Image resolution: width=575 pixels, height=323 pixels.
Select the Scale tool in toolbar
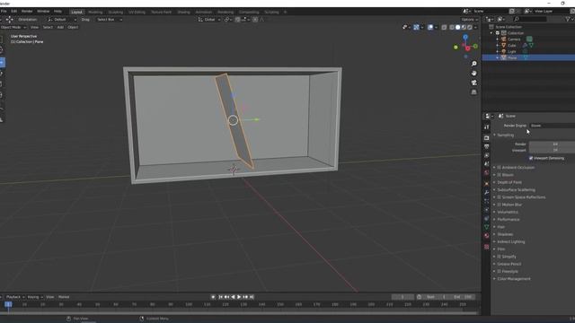click(x=2, y=84)
